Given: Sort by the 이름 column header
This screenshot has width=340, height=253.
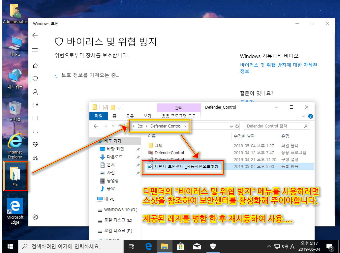Looking at the screenshot, I should pyautogui.click(x=152, y=136).
